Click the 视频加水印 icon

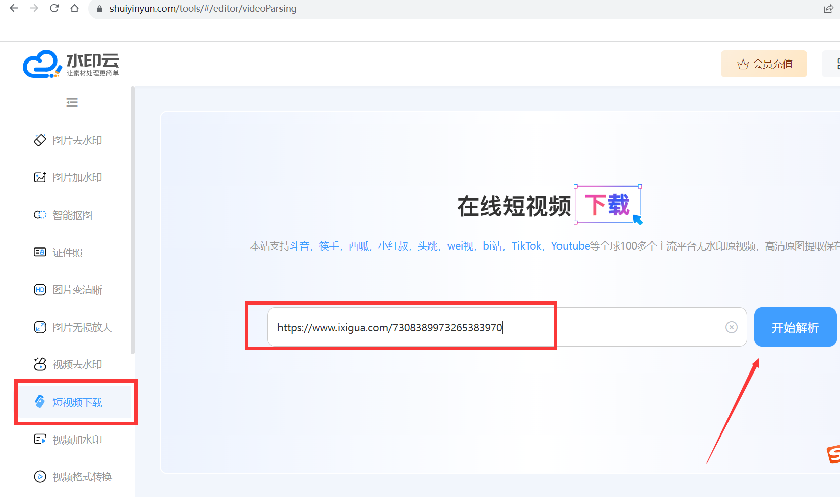[40, 439]
